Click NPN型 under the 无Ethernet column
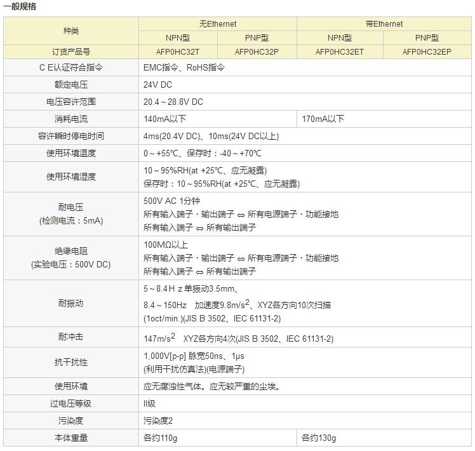 tap(178, 38)
